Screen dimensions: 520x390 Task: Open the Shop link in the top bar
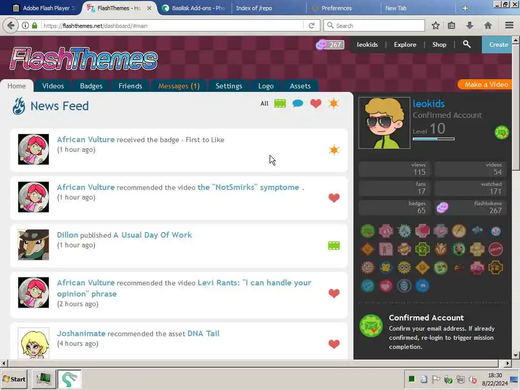(439, 45)
